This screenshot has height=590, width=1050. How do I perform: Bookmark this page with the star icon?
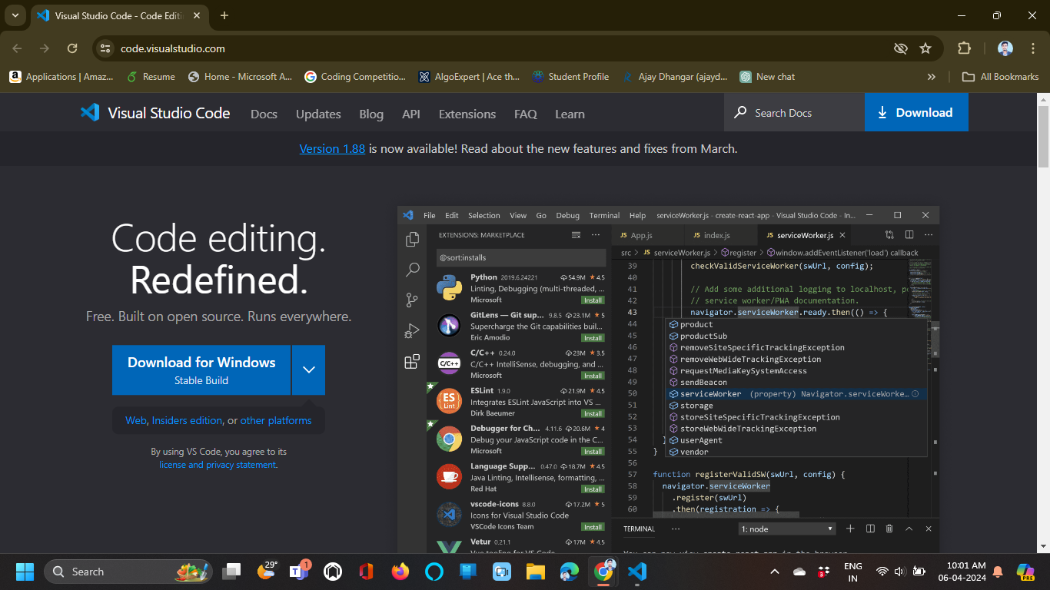pos(925,48)
